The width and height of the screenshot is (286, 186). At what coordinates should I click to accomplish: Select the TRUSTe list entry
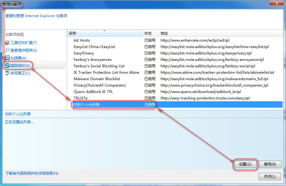(x=80, y=98)
